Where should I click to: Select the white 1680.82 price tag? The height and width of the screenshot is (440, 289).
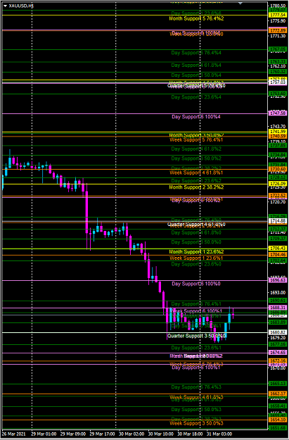[x=277, y=332]
